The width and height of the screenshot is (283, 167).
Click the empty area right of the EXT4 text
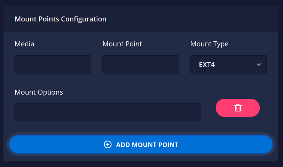pyautogui.click(x=234, y=65)
